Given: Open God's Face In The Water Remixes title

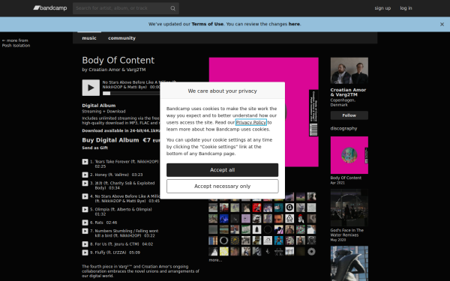Looking at the screenshot, I should (x=346, y=232).
